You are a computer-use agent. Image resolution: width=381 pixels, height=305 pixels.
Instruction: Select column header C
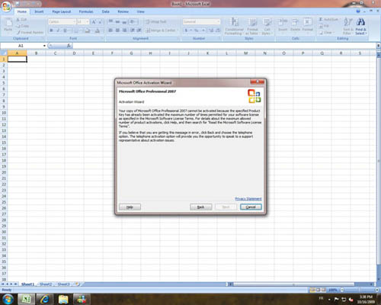(55, 53)
